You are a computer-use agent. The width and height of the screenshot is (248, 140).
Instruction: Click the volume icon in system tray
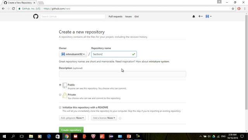tap(209, 136)
